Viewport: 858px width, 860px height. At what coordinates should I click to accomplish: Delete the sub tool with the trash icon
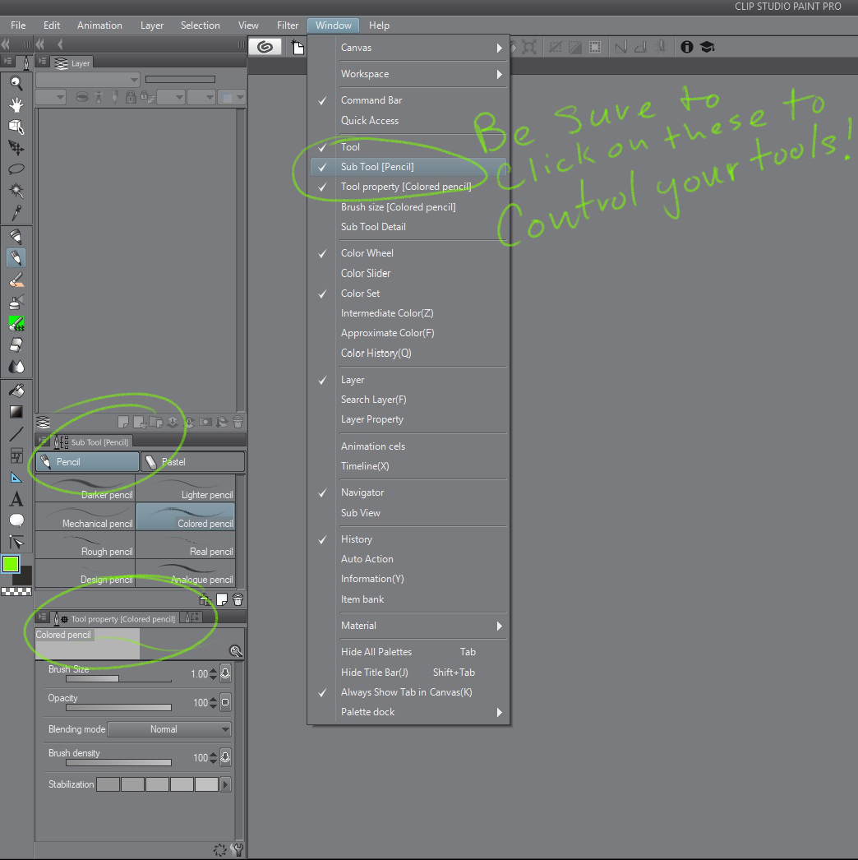pyautogui.click(x=238, y=599)
